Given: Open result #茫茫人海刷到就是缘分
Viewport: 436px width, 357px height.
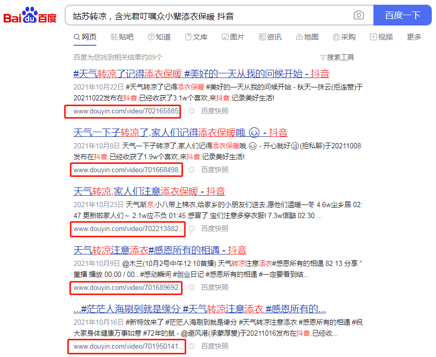Looking at the screenshot, I should [200, 309].
